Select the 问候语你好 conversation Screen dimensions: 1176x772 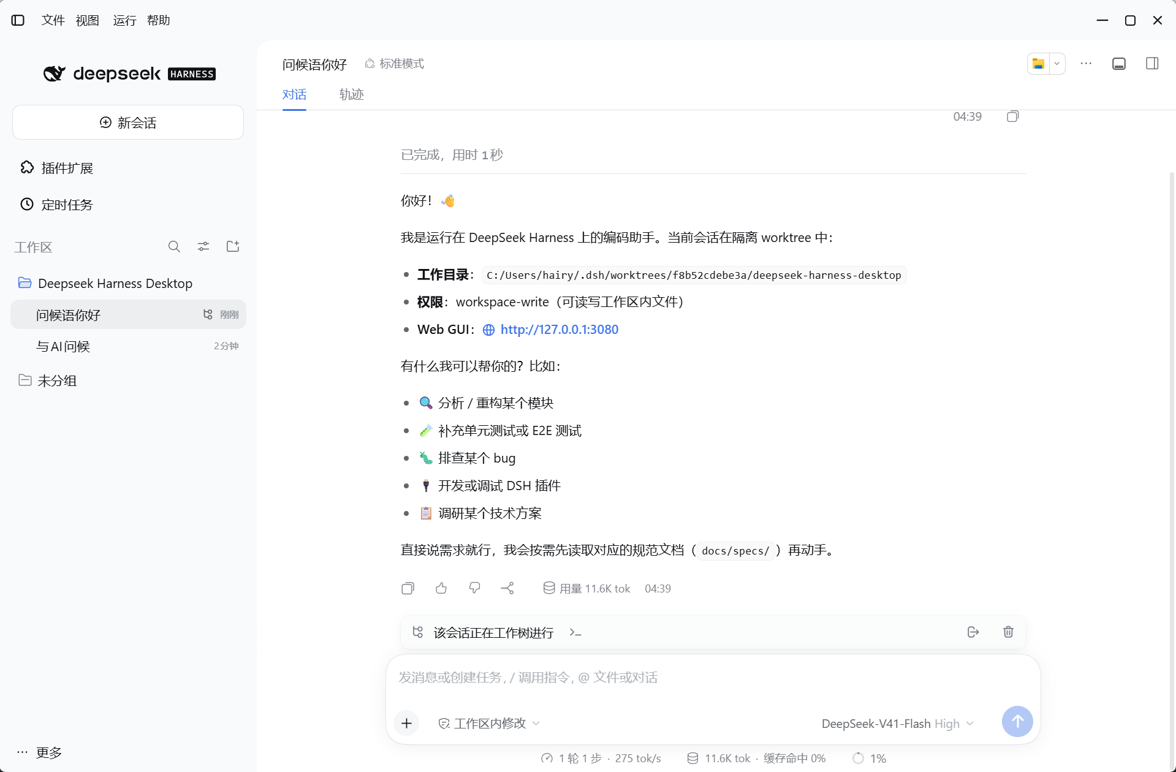(x=128, y=315)
